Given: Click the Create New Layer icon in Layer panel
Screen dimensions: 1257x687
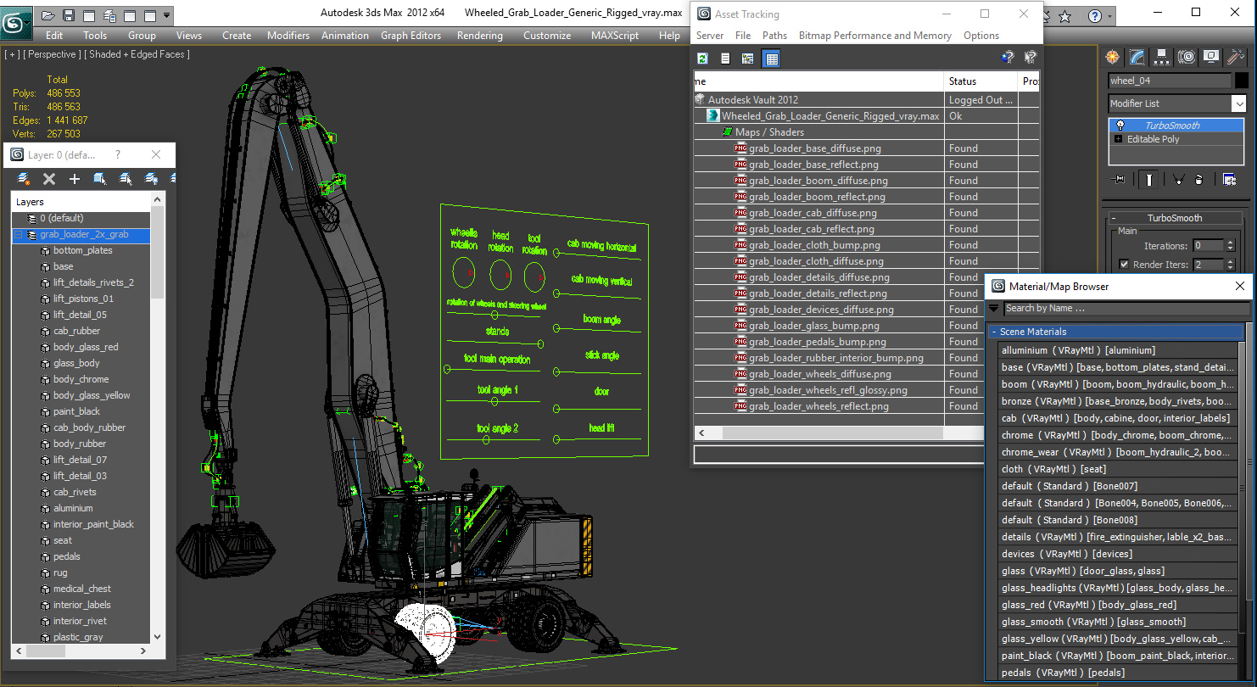Looking at the screenshot, I should [x=24, y=179].
